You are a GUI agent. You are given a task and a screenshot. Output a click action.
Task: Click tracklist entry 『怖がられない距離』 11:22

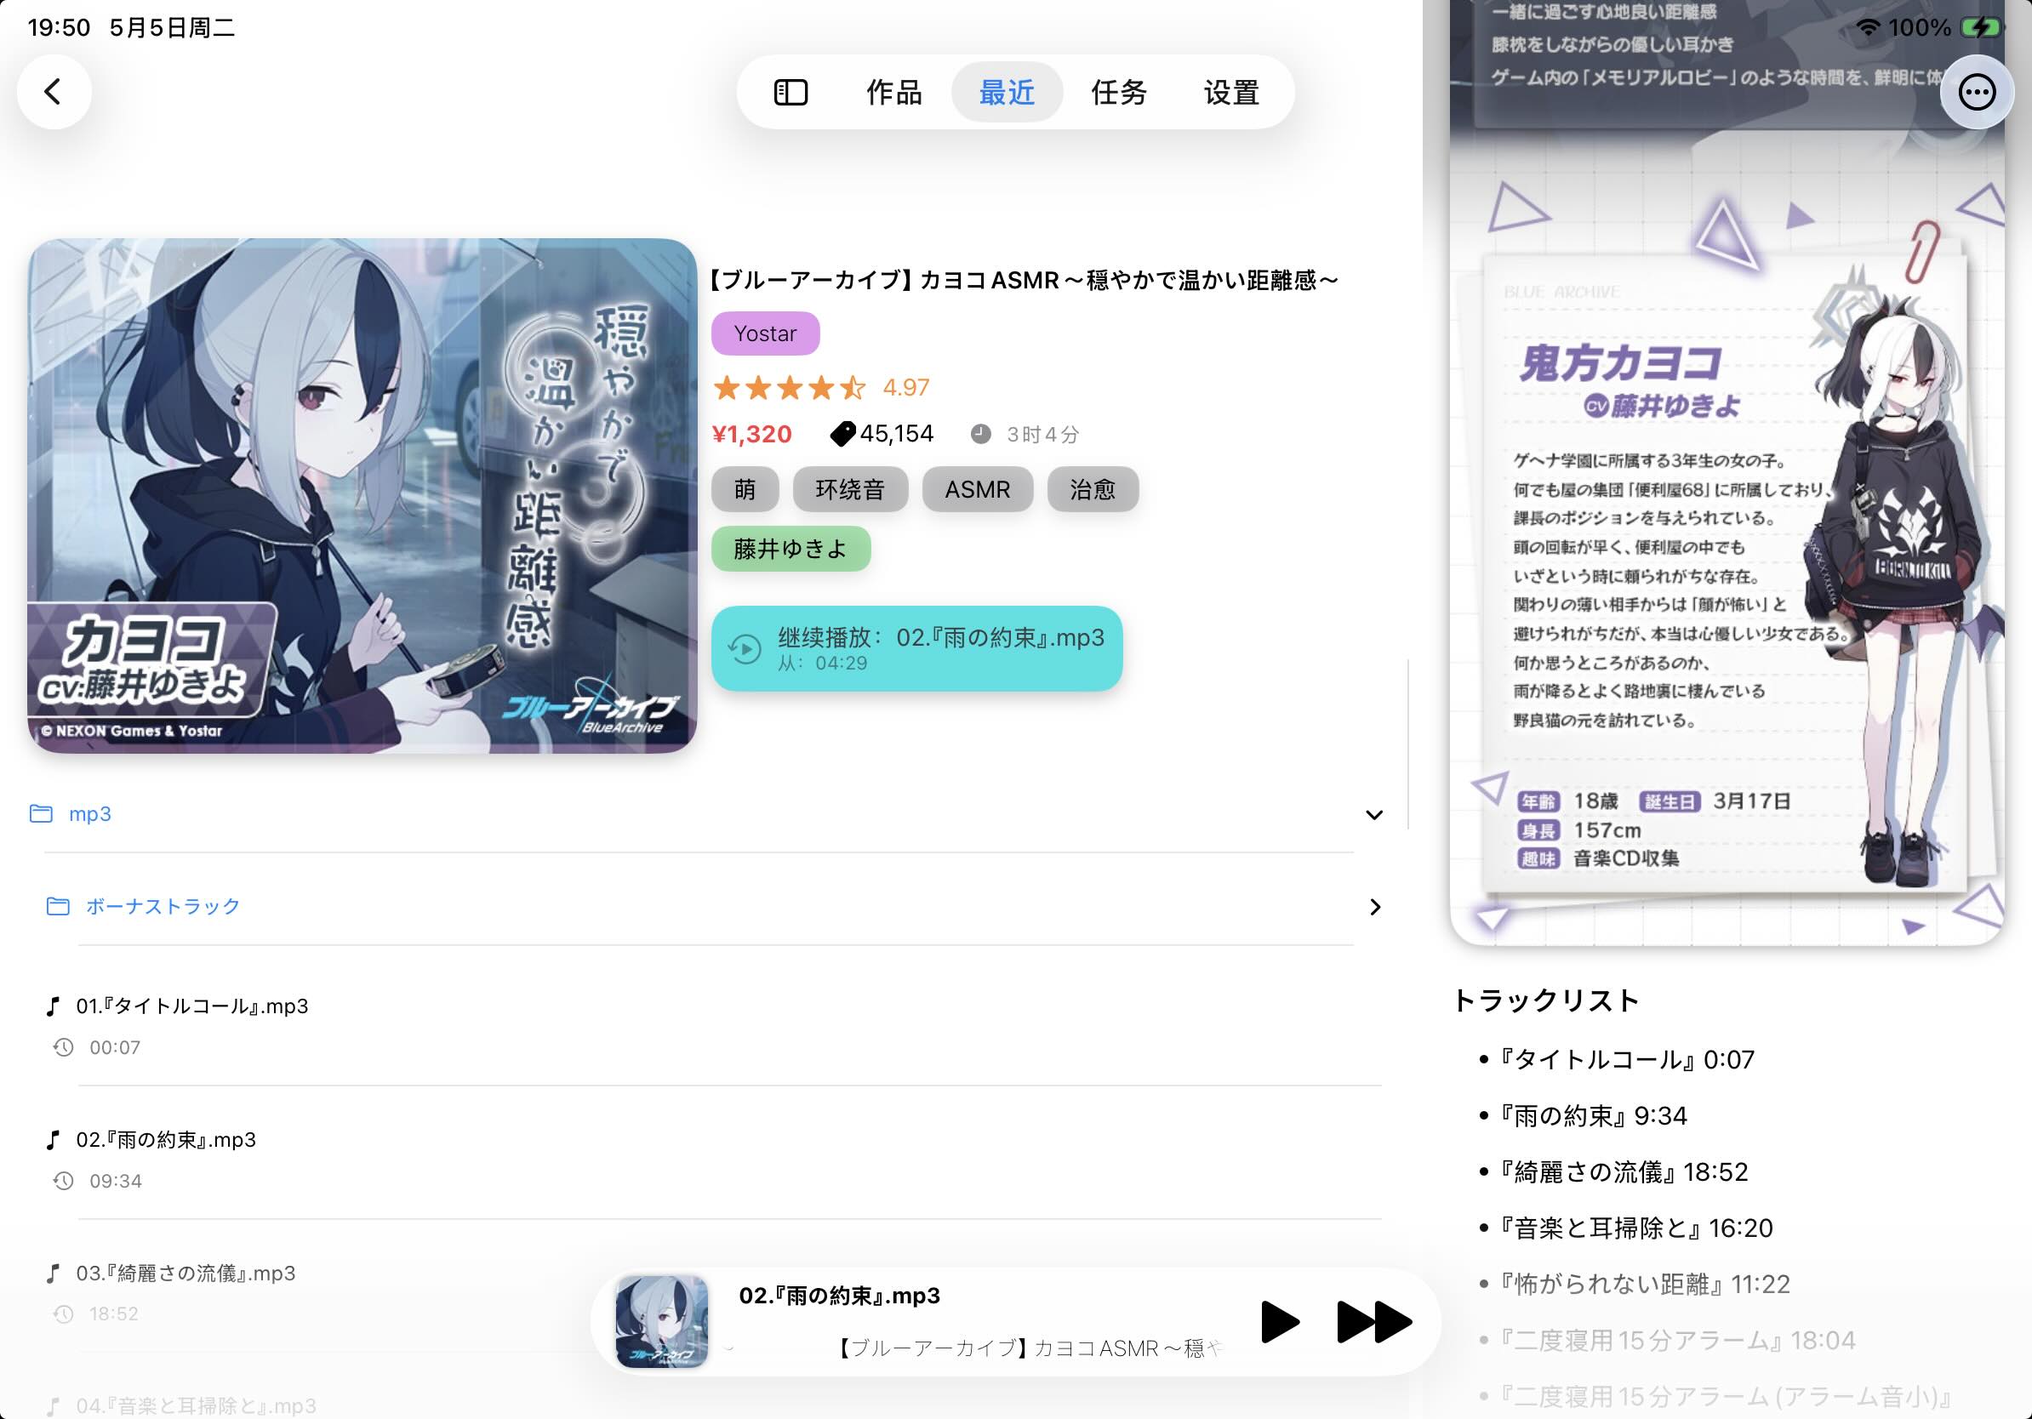[1644, 1285]
